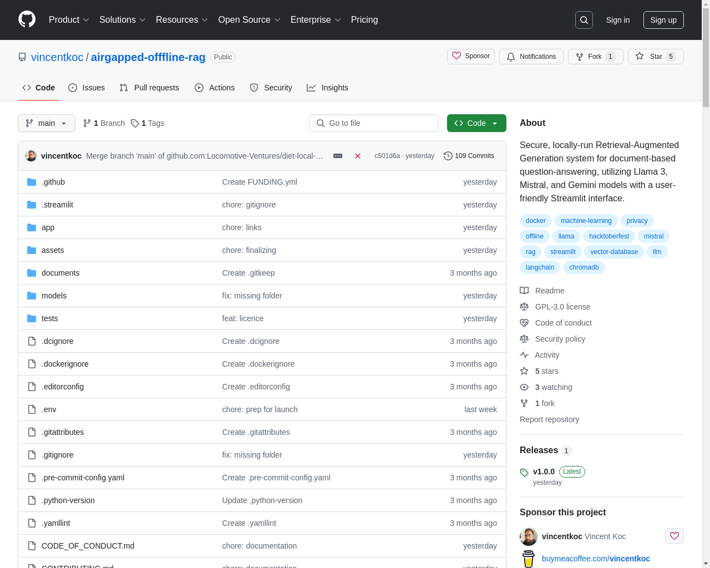Open buymeacoffee.com/vincentkoc link
The image size is (710, 568).
pos(596,559)
